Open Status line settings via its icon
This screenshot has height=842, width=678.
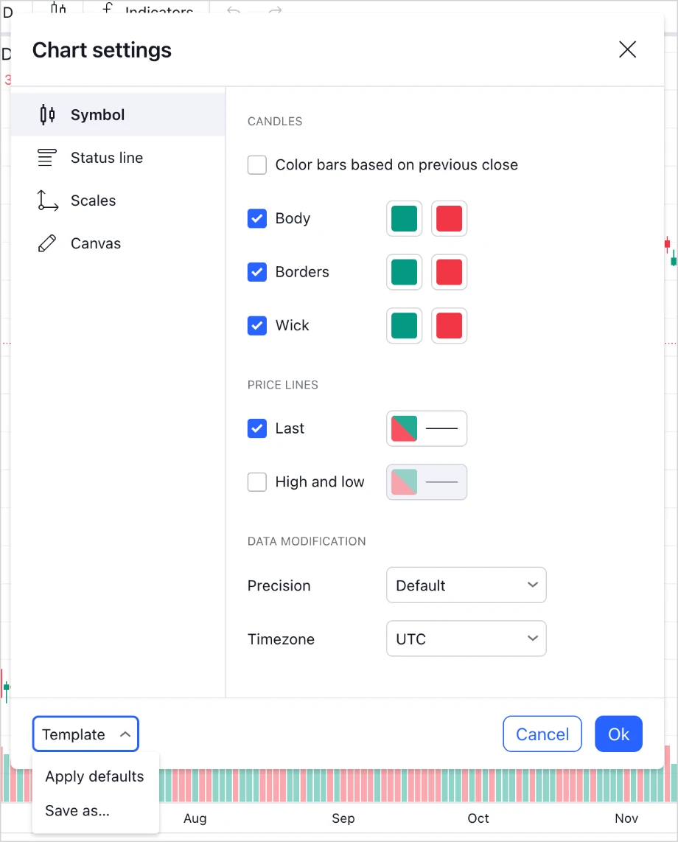pos(46,157)
